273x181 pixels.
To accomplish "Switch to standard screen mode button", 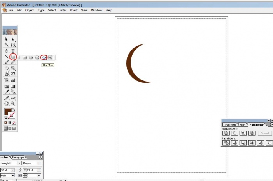I will (x=6, y=128).
